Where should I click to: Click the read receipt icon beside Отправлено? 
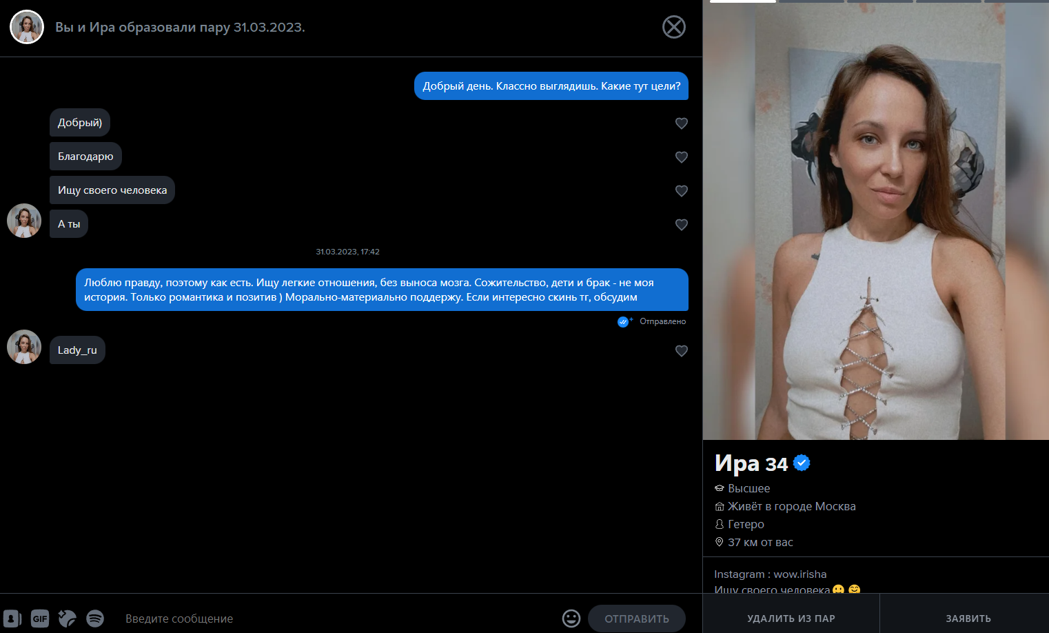point(624,321)
